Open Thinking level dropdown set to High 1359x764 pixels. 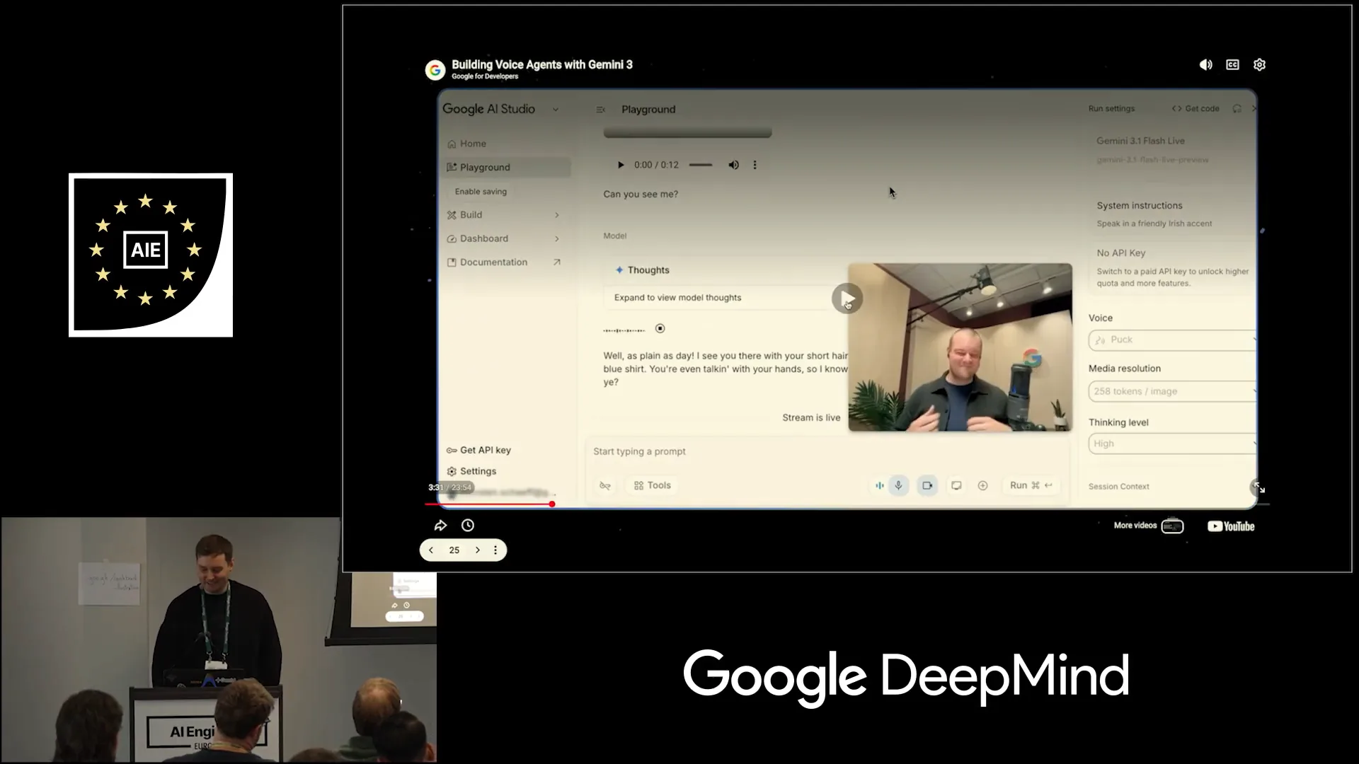click(1172, 444)
